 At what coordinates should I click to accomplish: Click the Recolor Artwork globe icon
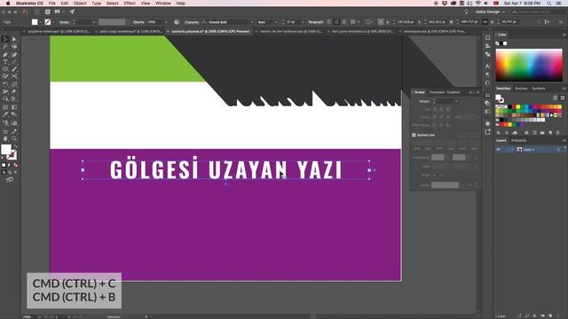pyautogui.click(x=177, y=22)
